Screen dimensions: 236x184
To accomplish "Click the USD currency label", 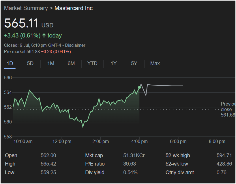I will coord(47,25).
